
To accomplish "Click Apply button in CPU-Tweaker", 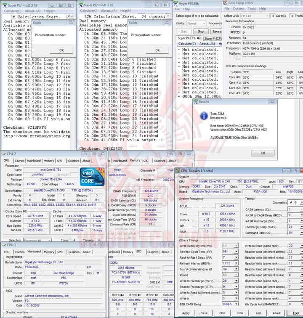I will 186,313.
